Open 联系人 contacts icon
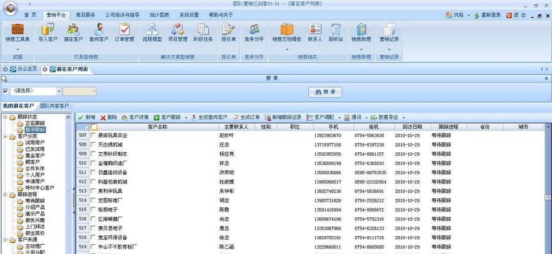552x254 pixels. click(x=315, y=33)
